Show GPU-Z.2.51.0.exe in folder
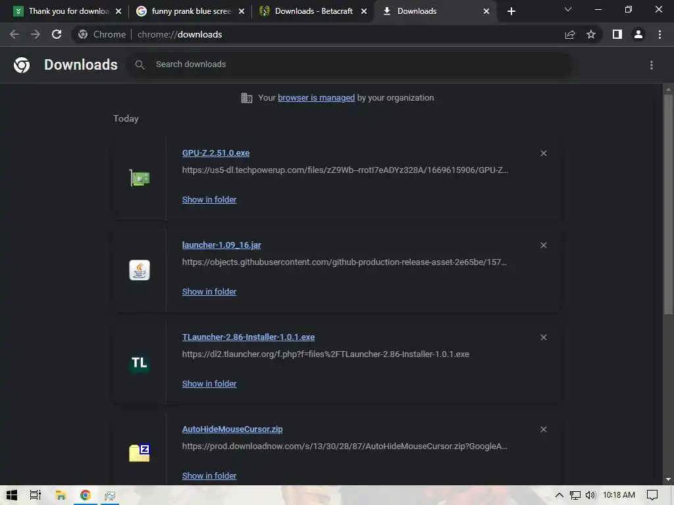The image size is (674, 505). (209, 200)
